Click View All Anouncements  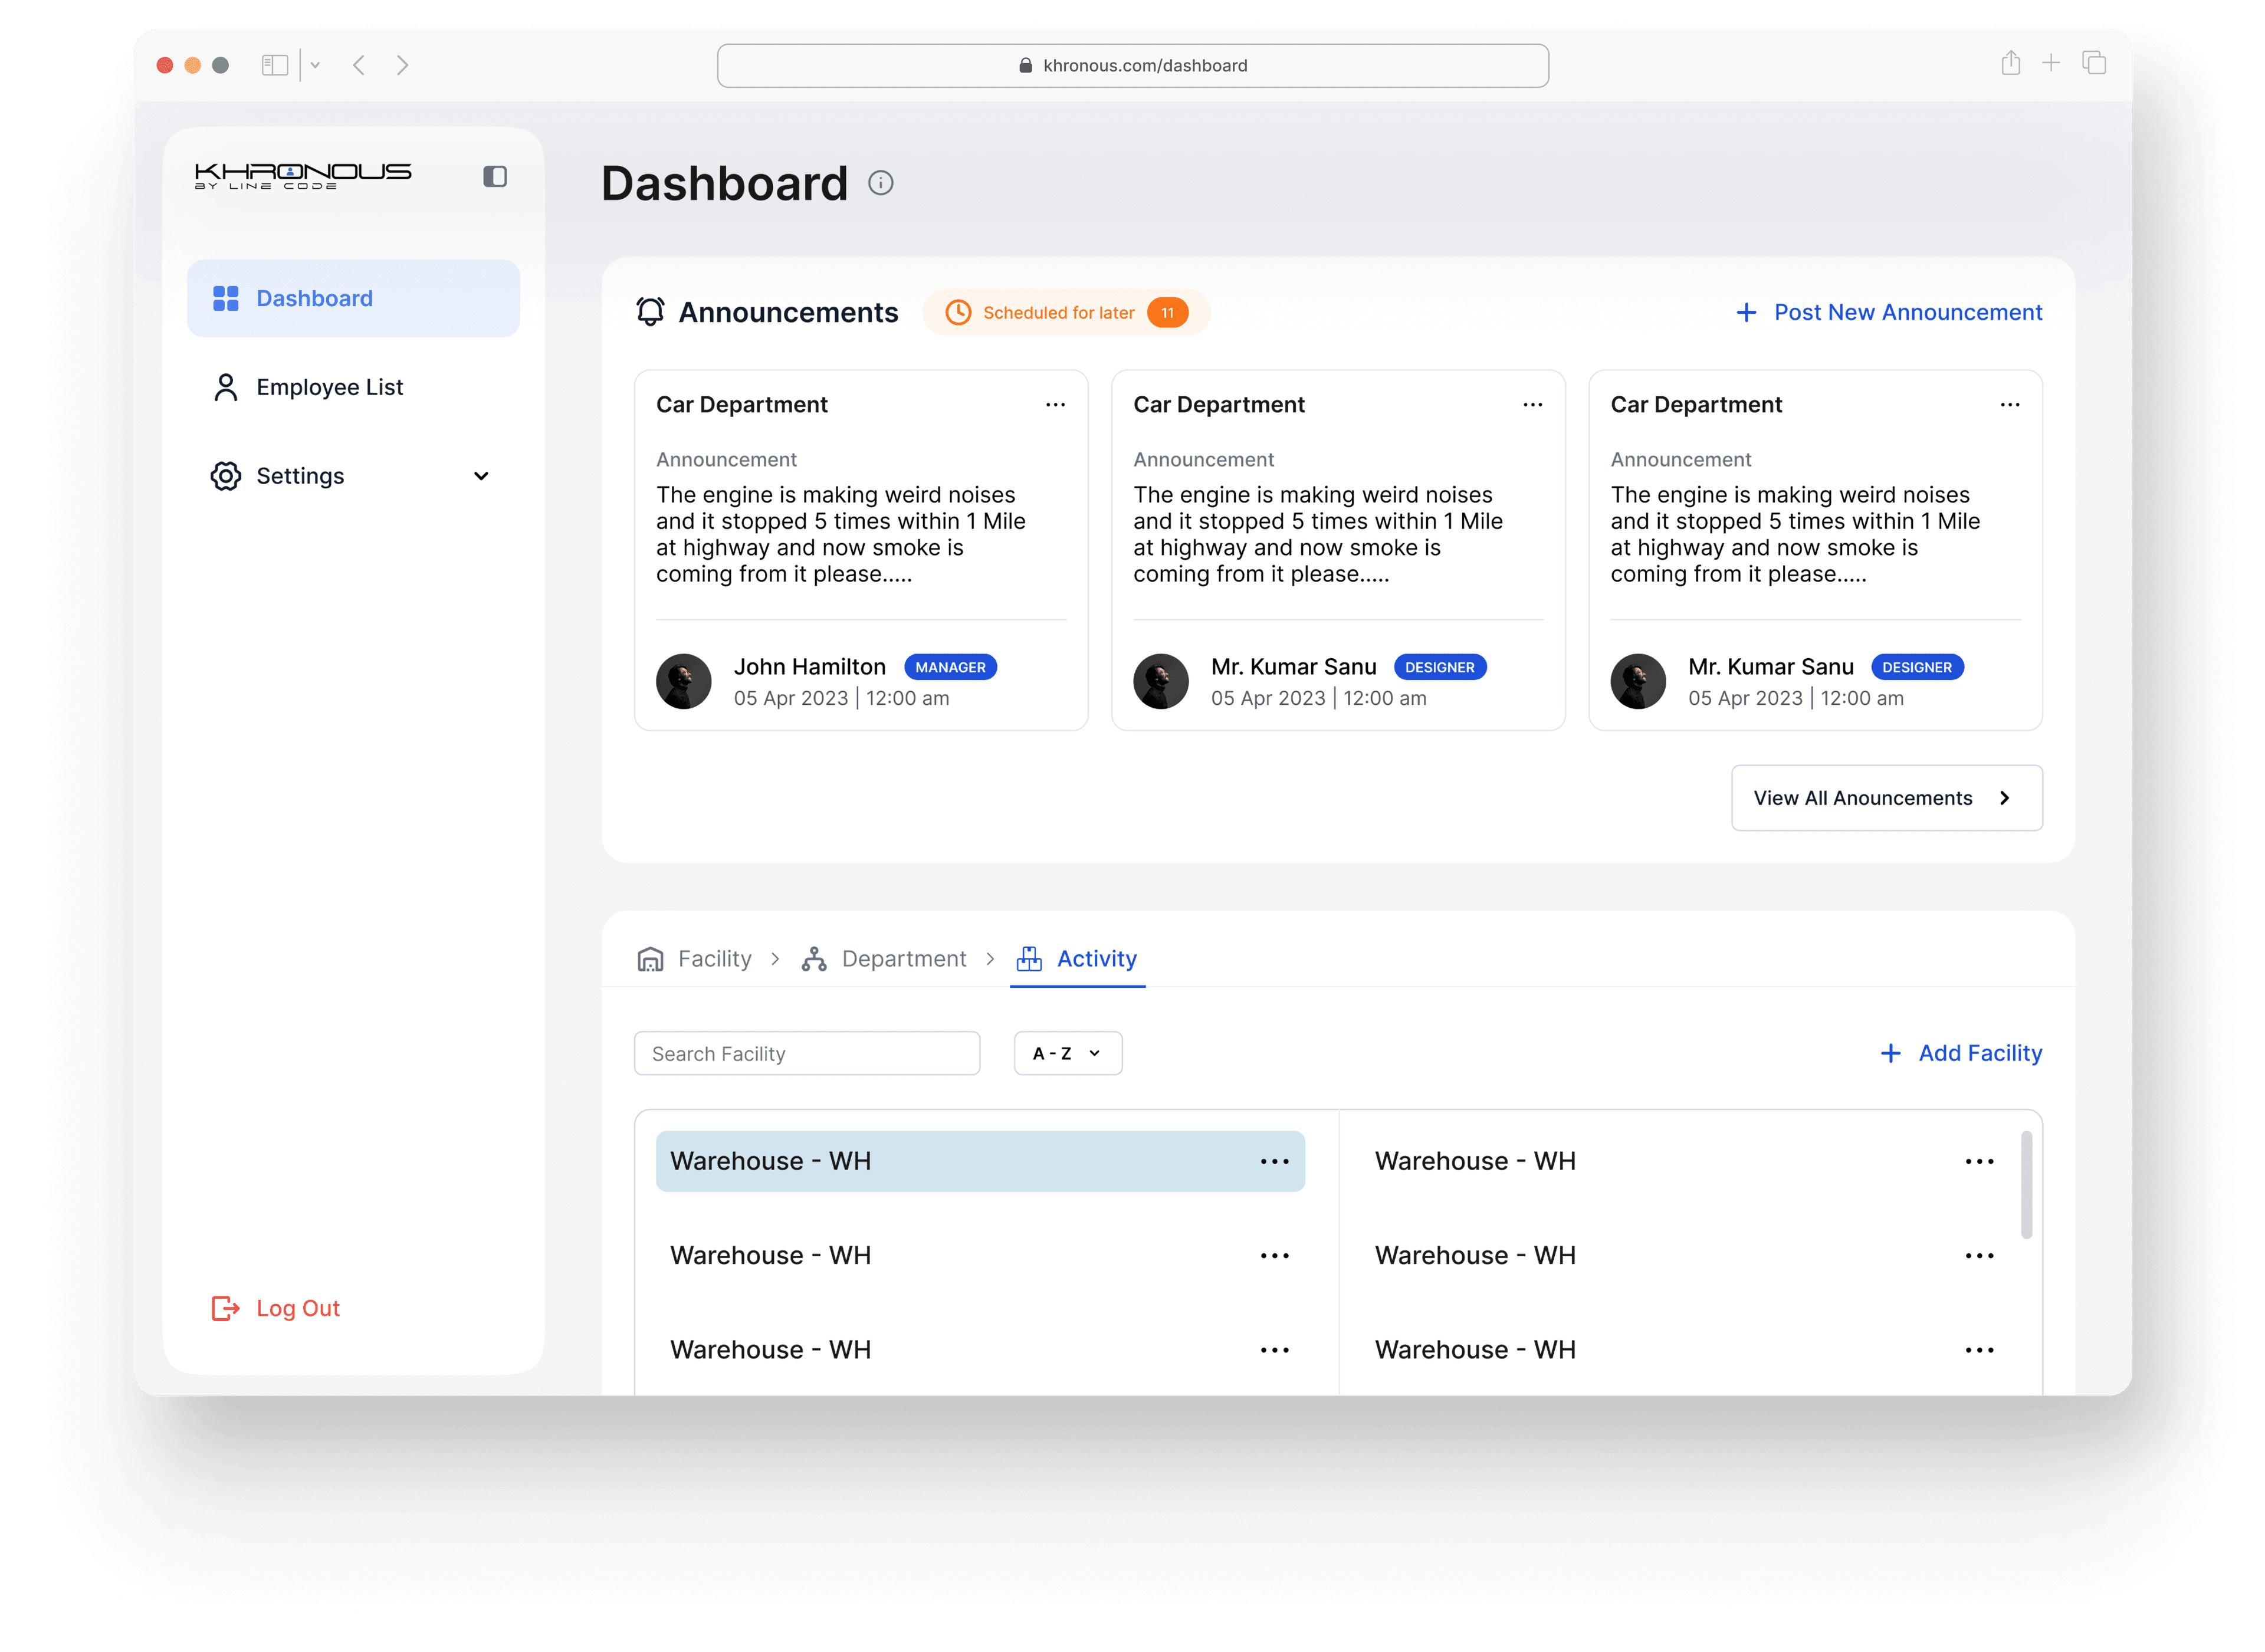tap(1886, 797)
